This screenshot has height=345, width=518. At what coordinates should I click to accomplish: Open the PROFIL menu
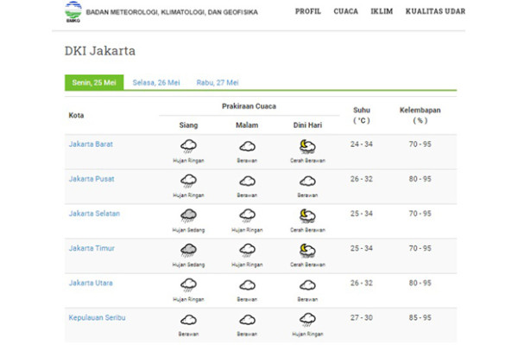308,11
